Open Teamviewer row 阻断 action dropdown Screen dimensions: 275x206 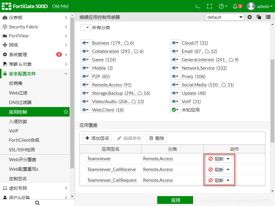pos(219,159)
